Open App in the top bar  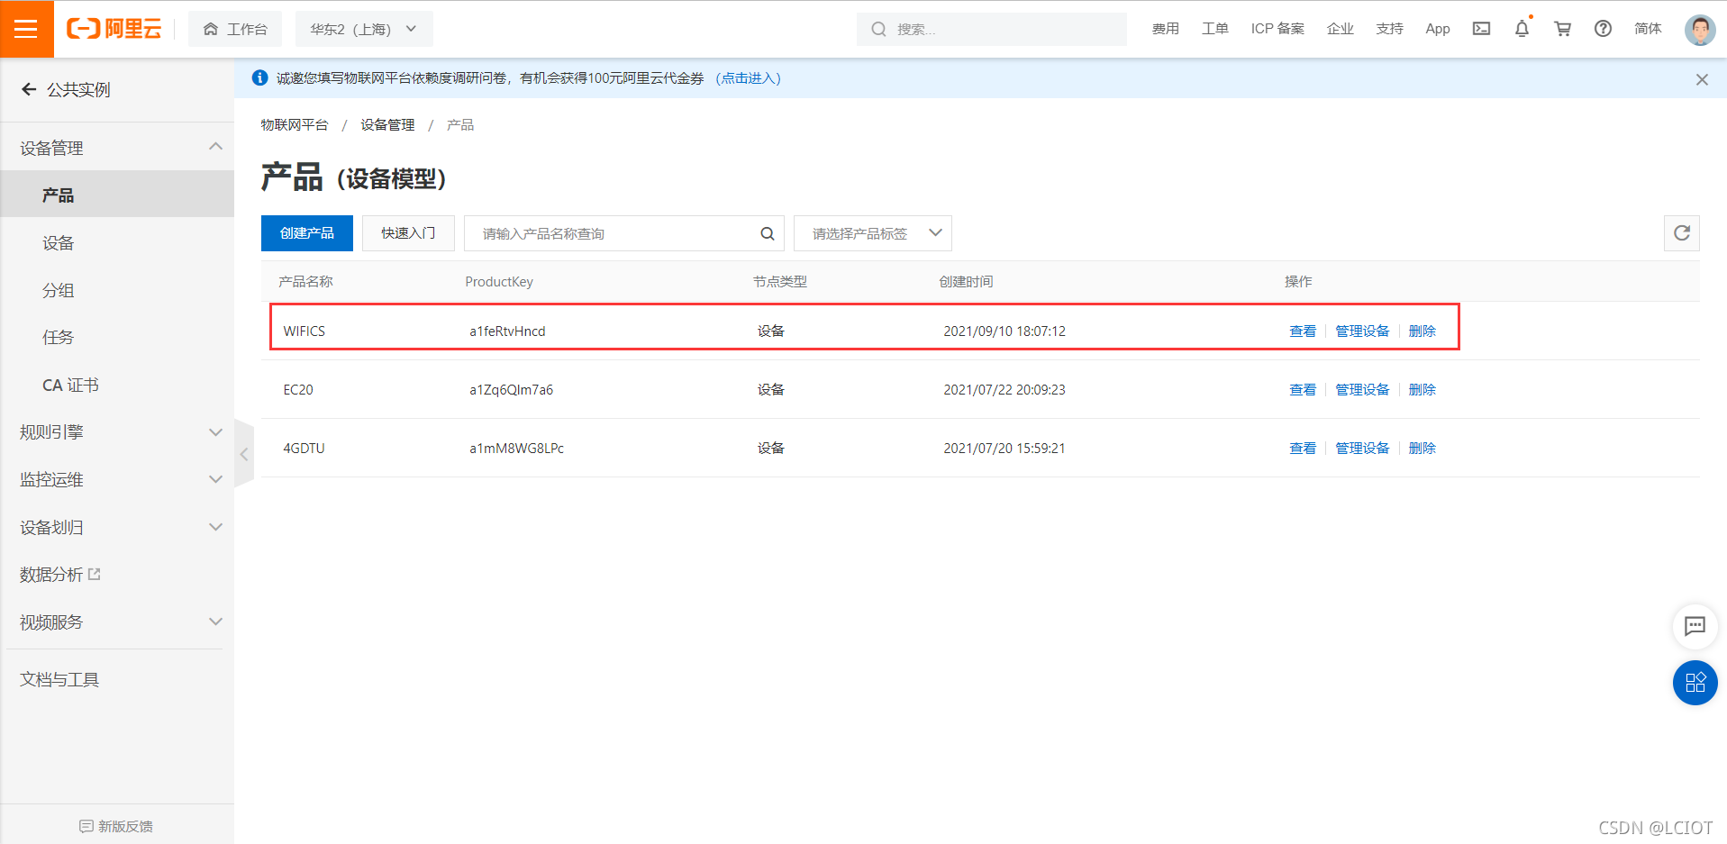coord(1438,29)
